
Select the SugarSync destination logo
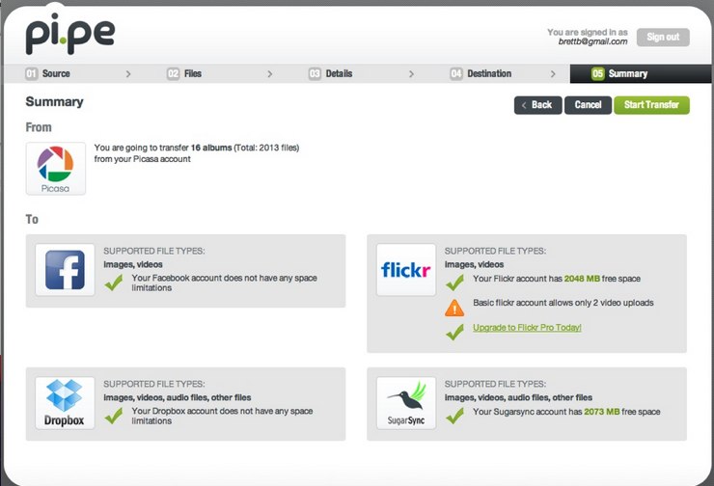coord(406,403)
